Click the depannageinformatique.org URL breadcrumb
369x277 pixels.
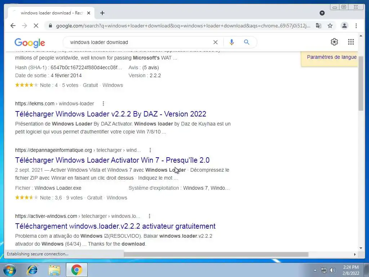78,150
